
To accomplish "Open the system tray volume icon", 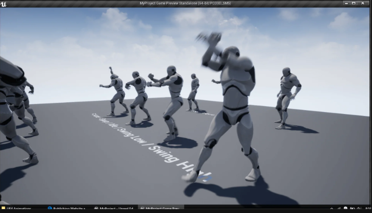I will [359, 209].
